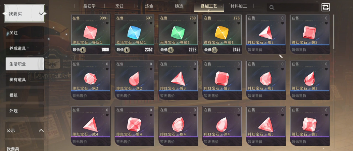
Task: Click the vertical scrollbar on item list
Action: pyautogui.click(x=334, y=31)
